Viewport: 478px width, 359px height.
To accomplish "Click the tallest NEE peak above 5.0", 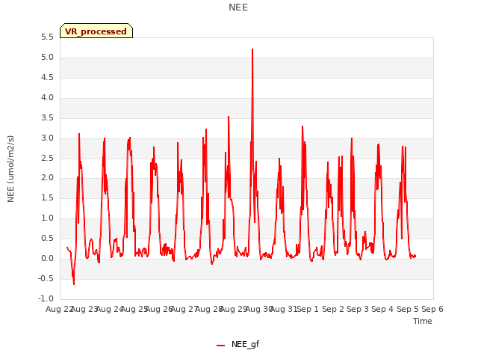I will [x=252, y=49].
